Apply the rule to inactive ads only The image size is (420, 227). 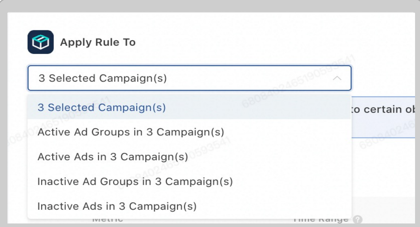click(x=117, y=206)
